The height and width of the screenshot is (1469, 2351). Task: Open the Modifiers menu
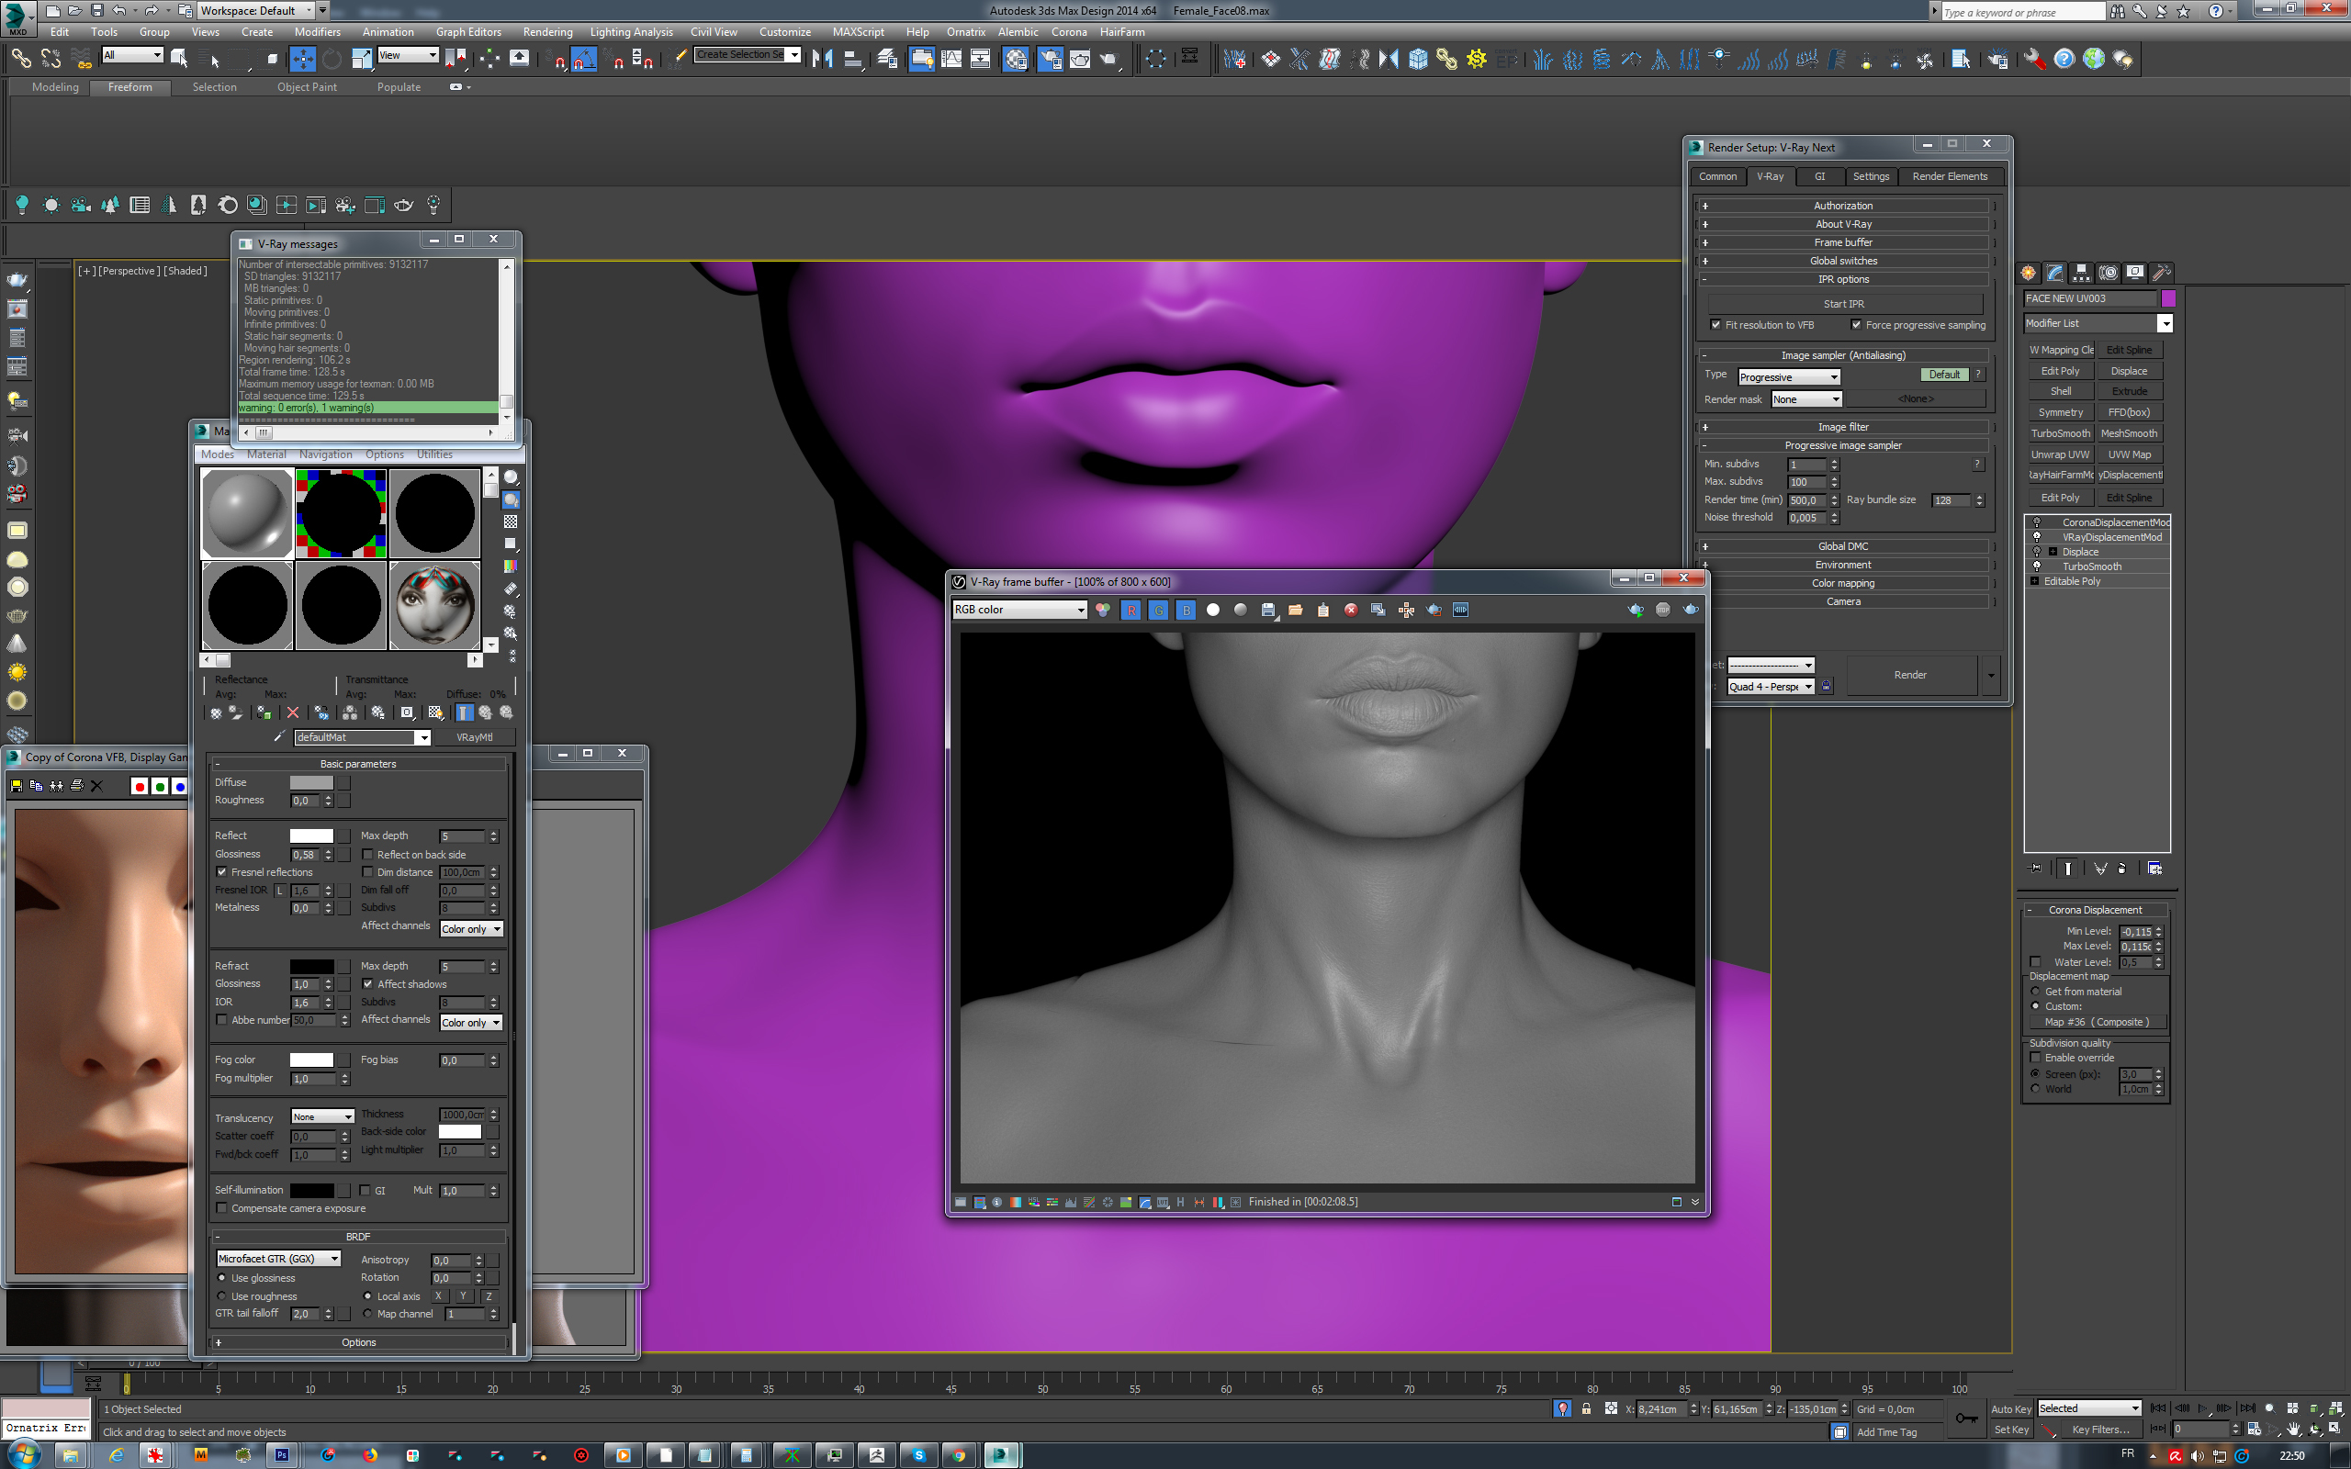[x=318, y=32]
